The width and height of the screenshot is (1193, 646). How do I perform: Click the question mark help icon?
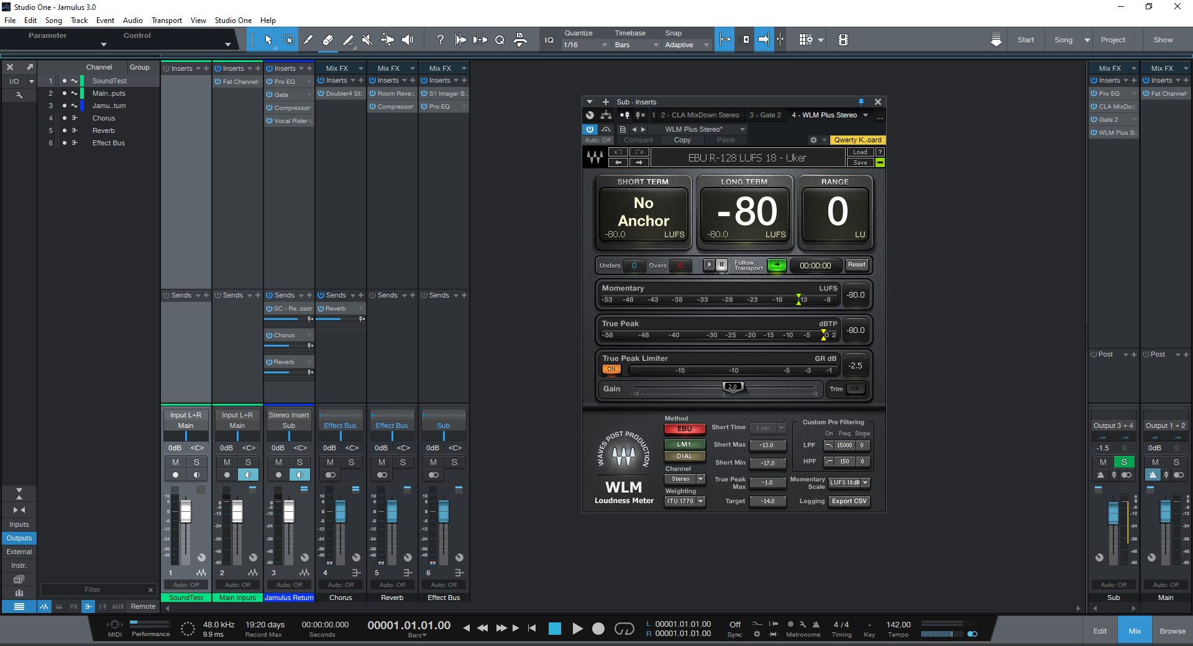click(440, 40)
